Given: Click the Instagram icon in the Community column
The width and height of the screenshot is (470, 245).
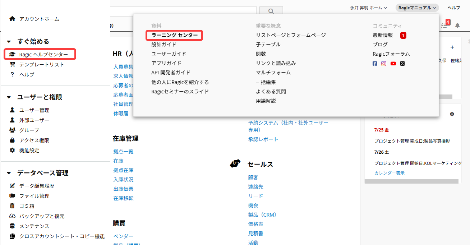Looking at the screenshot, I should (x=384, y=64).
